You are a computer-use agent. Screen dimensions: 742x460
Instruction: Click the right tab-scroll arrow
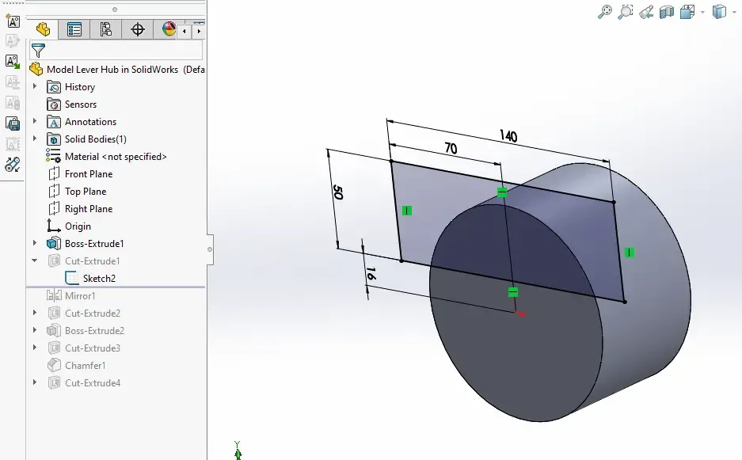click(199, 31)
